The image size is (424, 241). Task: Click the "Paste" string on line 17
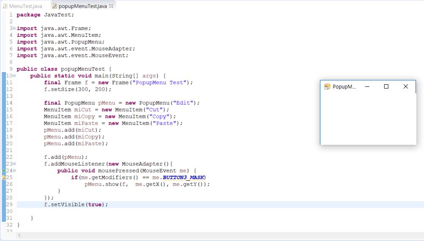(x=164, y=123)
